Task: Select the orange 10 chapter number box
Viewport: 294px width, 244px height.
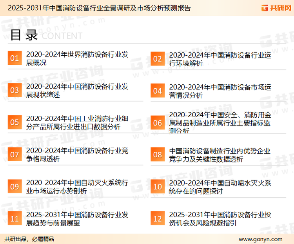Action: 158,187
